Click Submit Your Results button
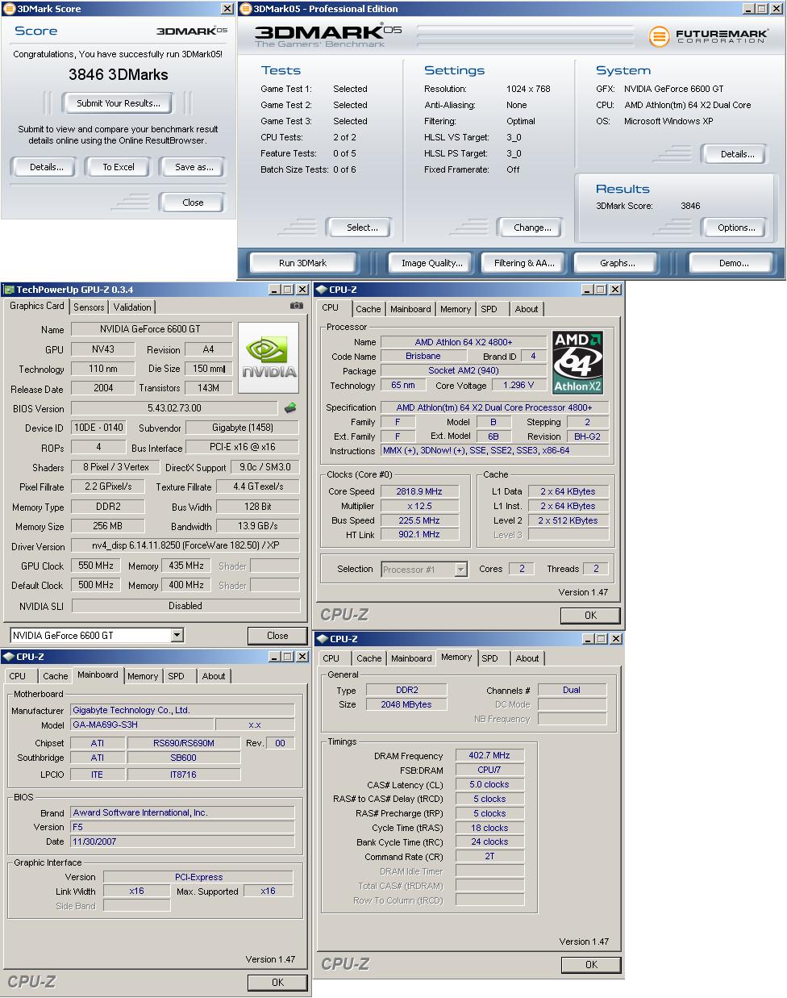Viewport: 787px width, 998px height. click(119, 103)
